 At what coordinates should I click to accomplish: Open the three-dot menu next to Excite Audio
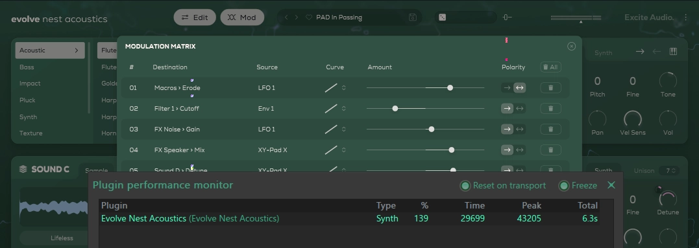tap(685, 17)
